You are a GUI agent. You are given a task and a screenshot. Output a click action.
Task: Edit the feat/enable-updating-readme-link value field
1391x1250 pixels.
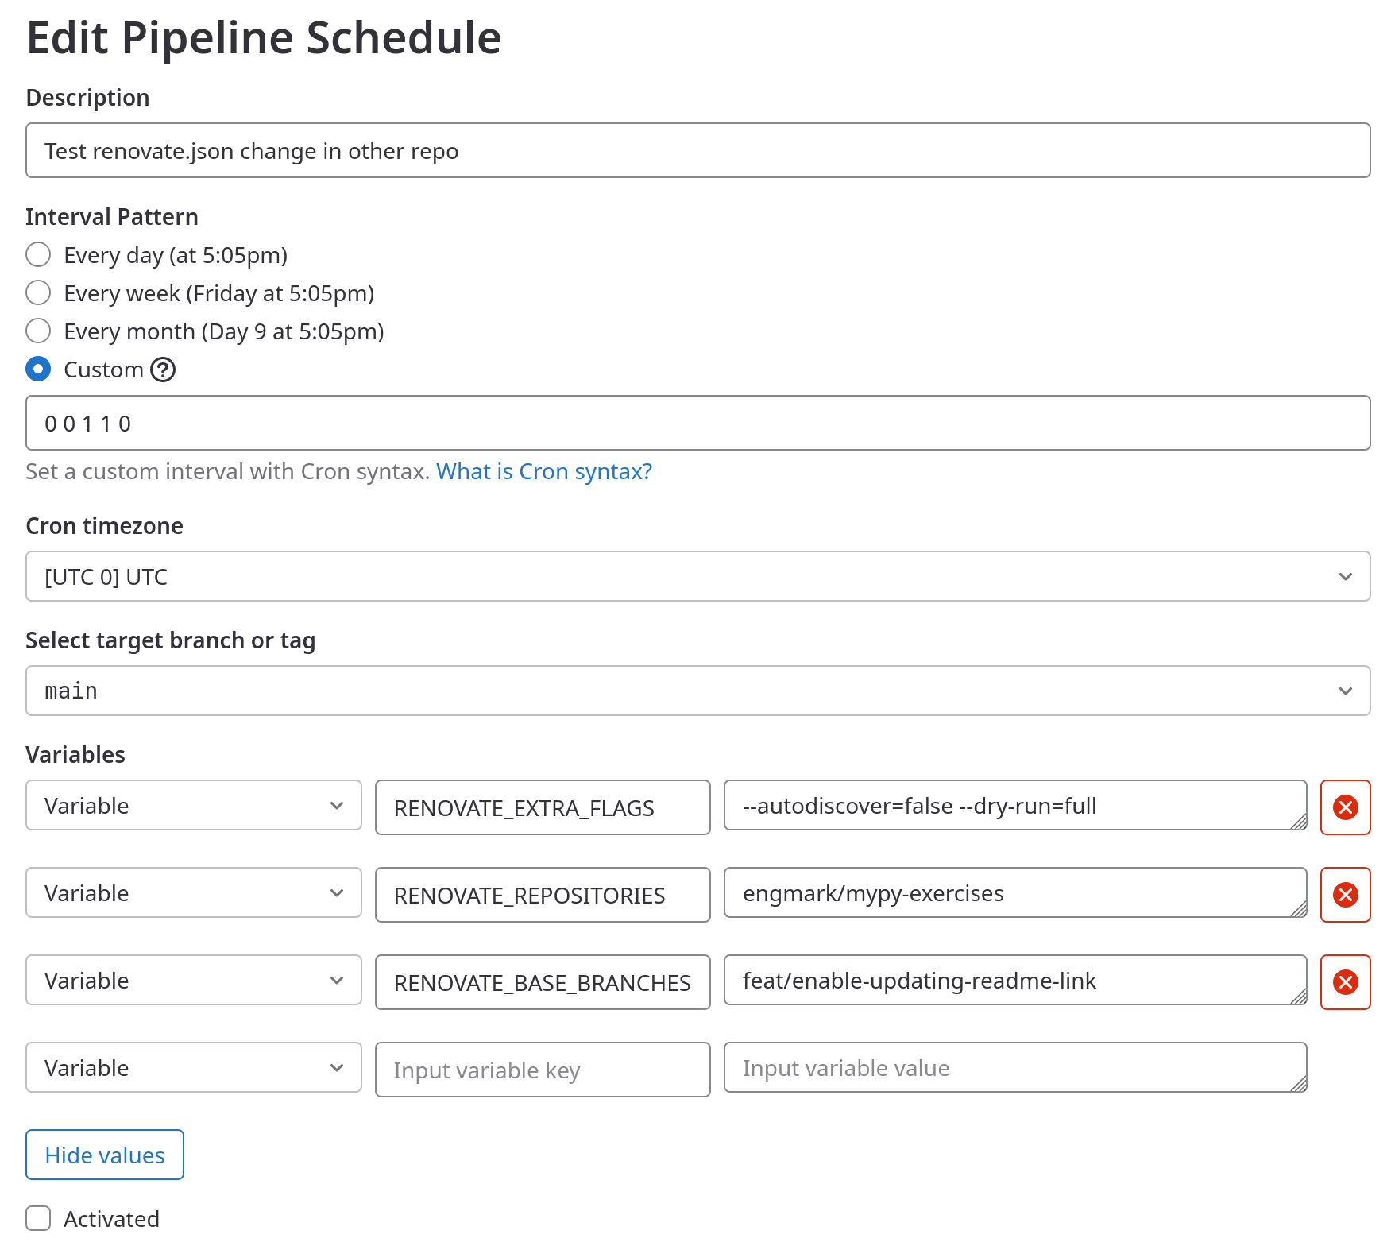pyautogui.click(x=1014, y=981)
